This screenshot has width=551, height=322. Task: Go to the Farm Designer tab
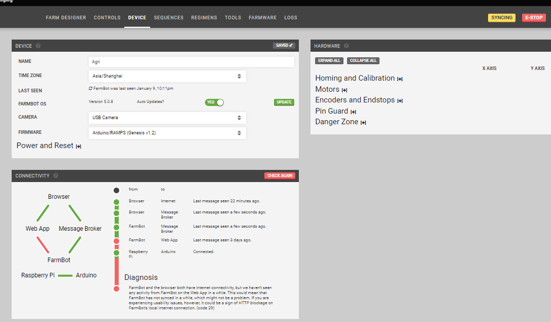click(65, 18)
